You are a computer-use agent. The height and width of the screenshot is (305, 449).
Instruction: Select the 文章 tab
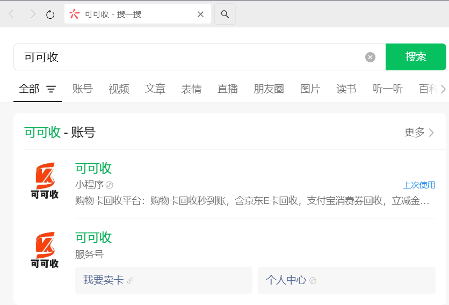pos(155,89)
